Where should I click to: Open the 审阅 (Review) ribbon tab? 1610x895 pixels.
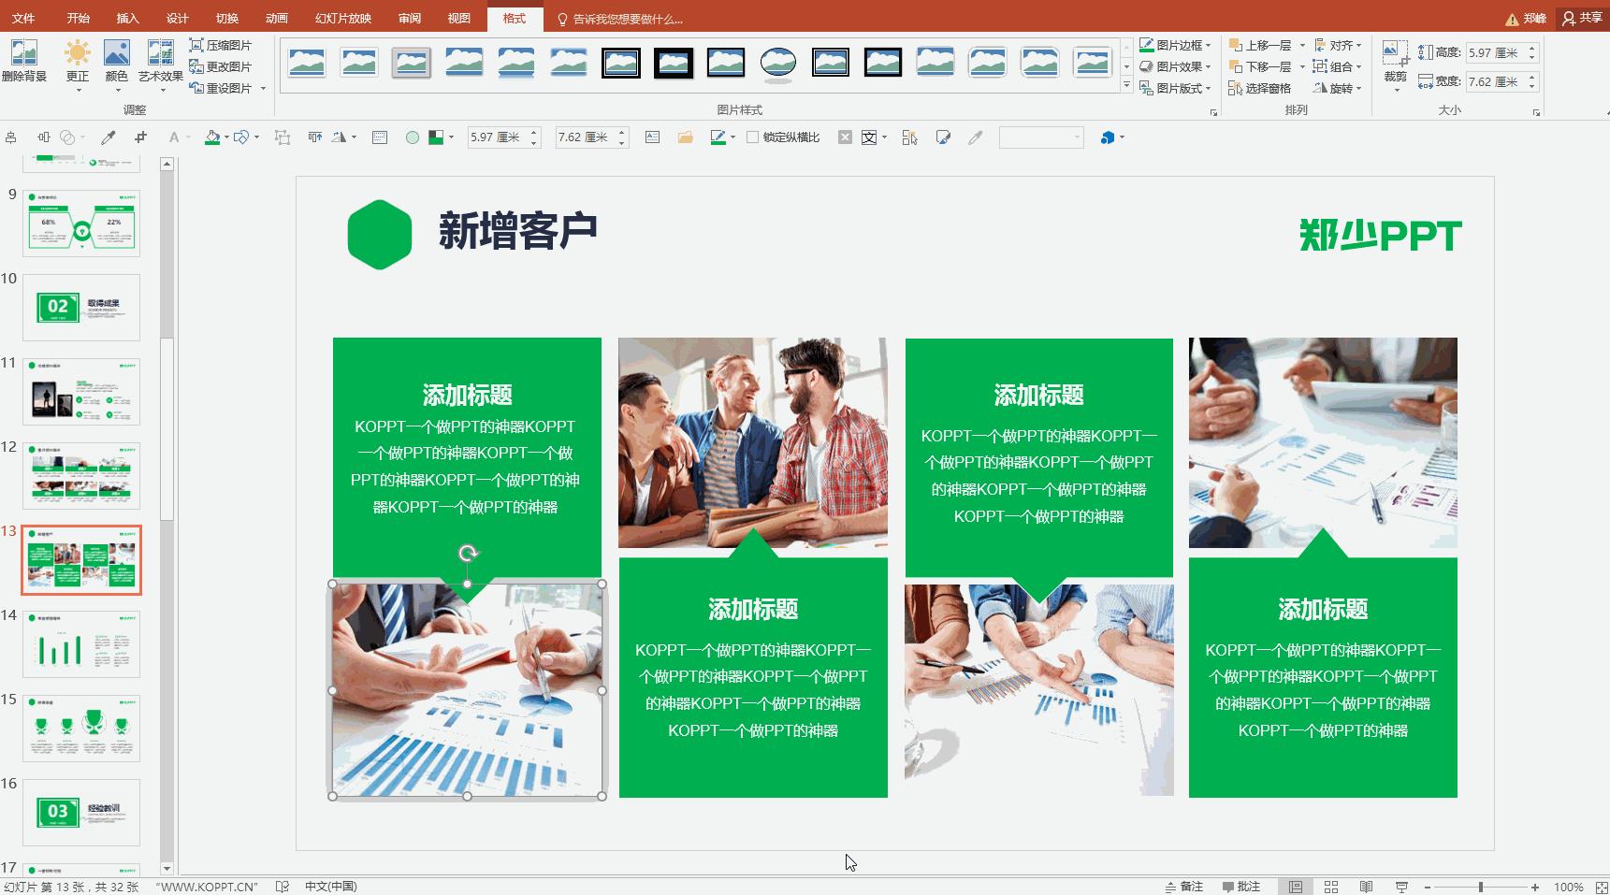[409, 17]
